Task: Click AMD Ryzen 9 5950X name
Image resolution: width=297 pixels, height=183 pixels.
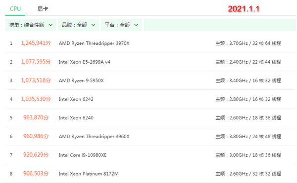Action: pos(81,80)
